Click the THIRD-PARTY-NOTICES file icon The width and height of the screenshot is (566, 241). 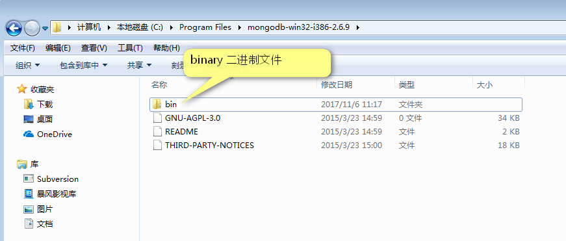(x=157, y=146)
